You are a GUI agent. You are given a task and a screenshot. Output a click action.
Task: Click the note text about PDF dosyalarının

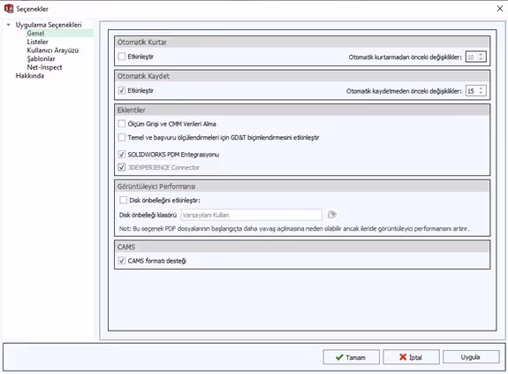point(294,229)
